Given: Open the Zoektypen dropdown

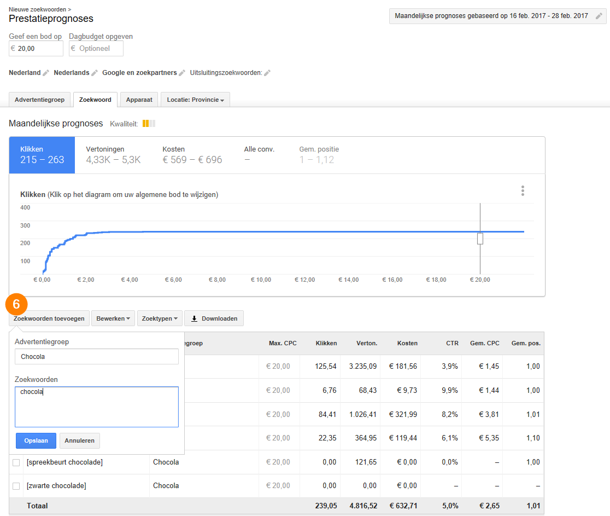Looking at the screenshot, I should click(160, 318).
